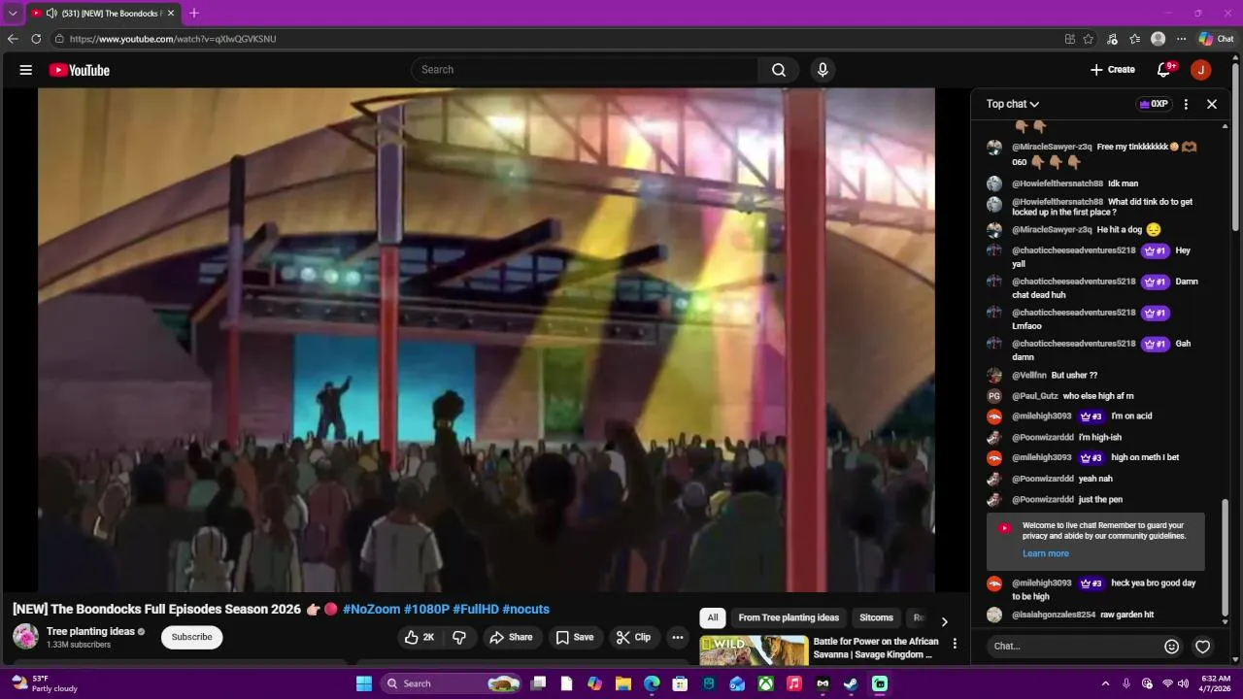This screenshot has height=699, width=1243.
Task: Select the All filter chip
Action: (713, 617)
